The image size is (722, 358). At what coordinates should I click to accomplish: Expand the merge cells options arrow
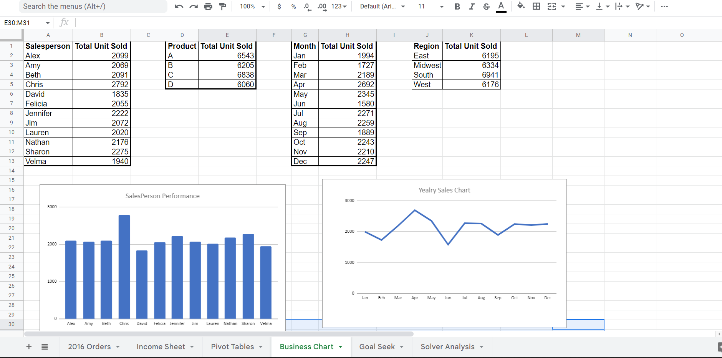(563, 7)
